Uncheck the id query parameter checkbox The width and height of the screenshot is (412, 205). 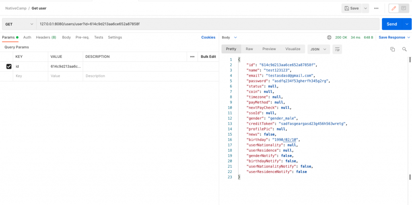tap(9, 66)
